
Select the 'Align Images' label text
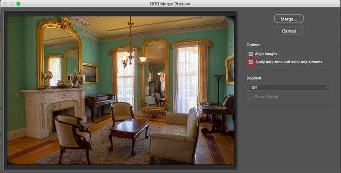click(x=266, y=54)
